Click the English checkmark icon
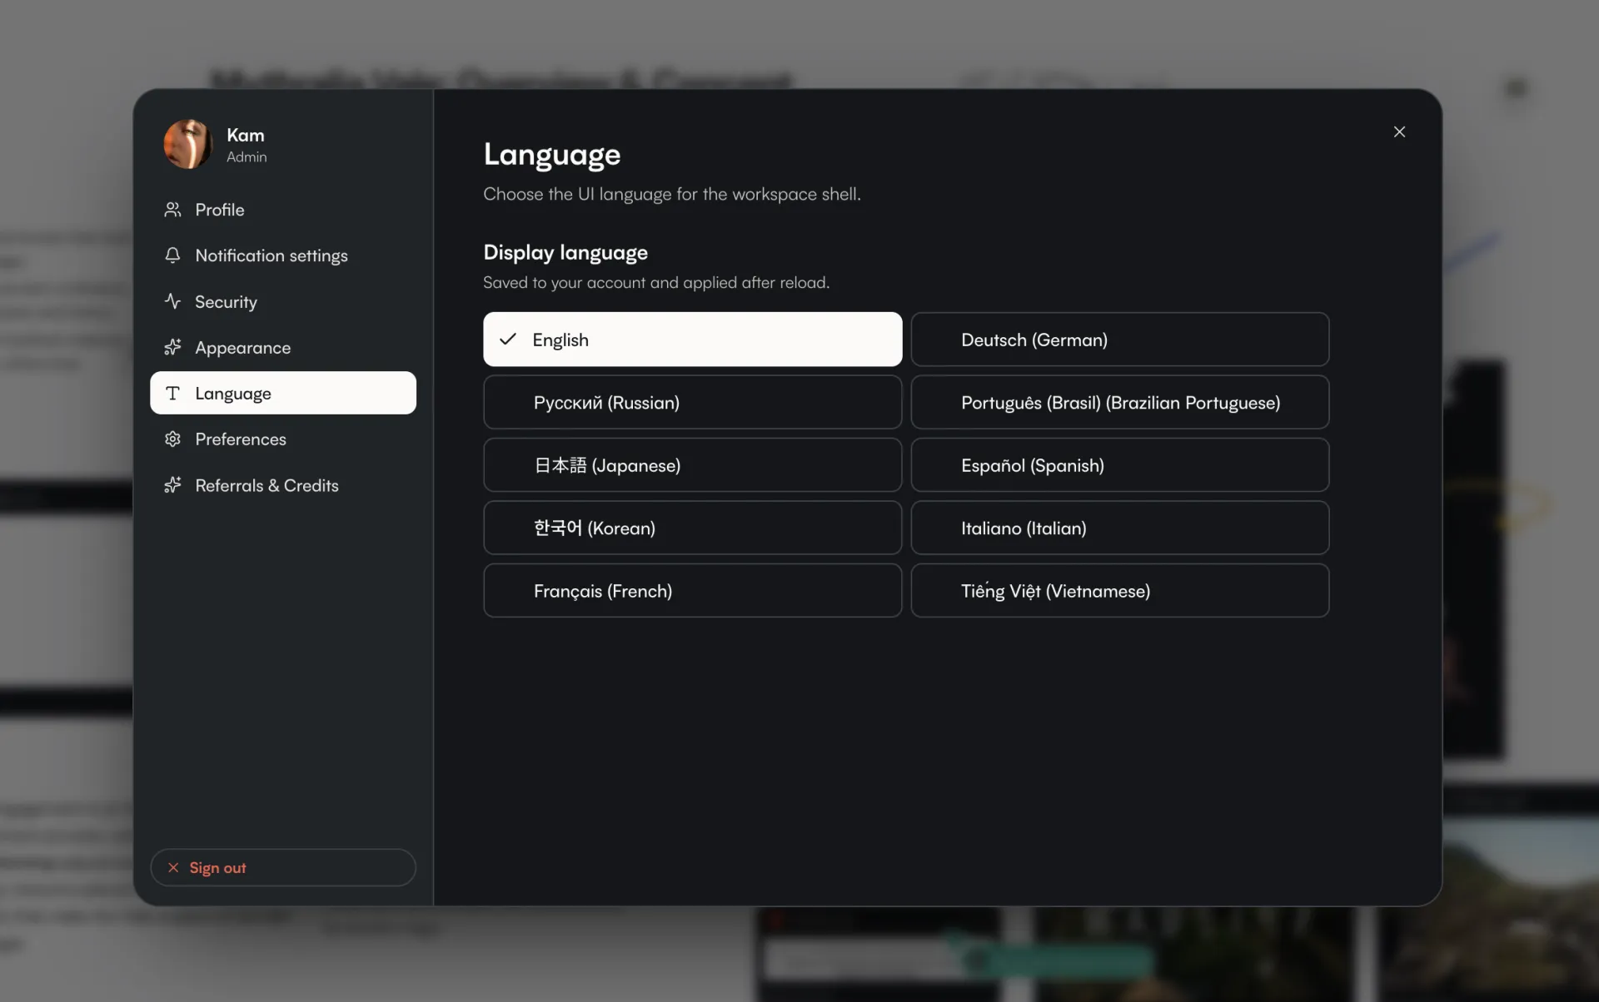1599x1002 pixels. [x=508, y=339]
